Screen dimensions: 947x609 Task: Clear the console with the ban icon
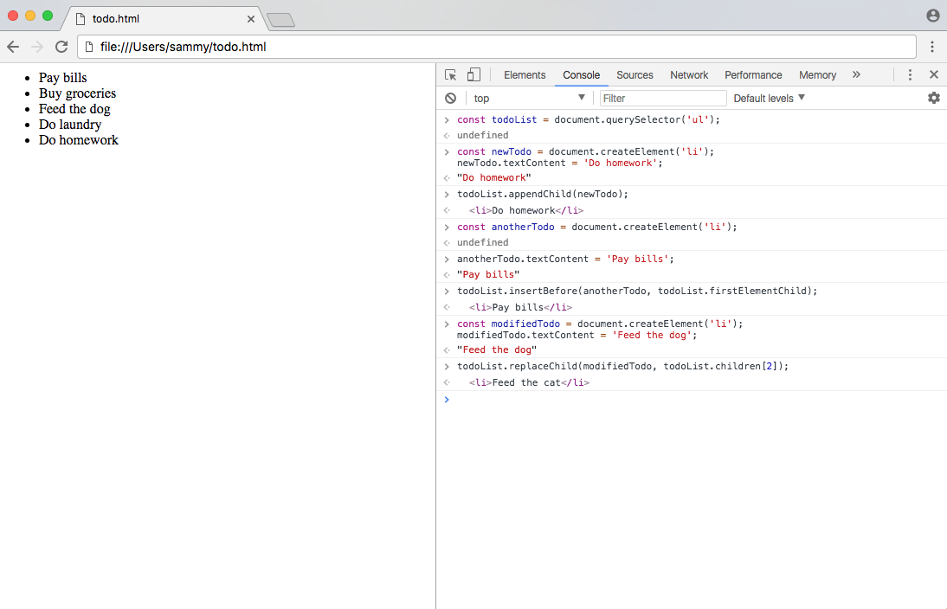click(450, 98)
